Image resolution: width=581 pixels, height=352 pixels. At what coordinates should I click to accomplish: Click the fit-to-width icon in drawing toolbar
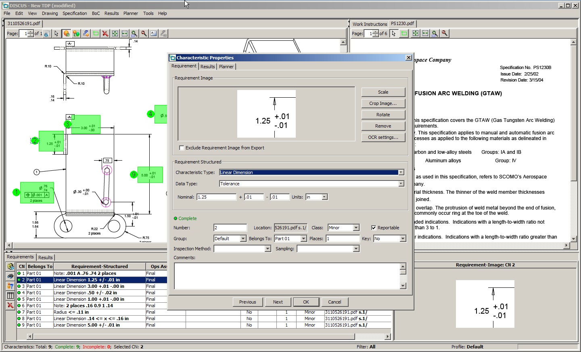(x=125, y=34)
